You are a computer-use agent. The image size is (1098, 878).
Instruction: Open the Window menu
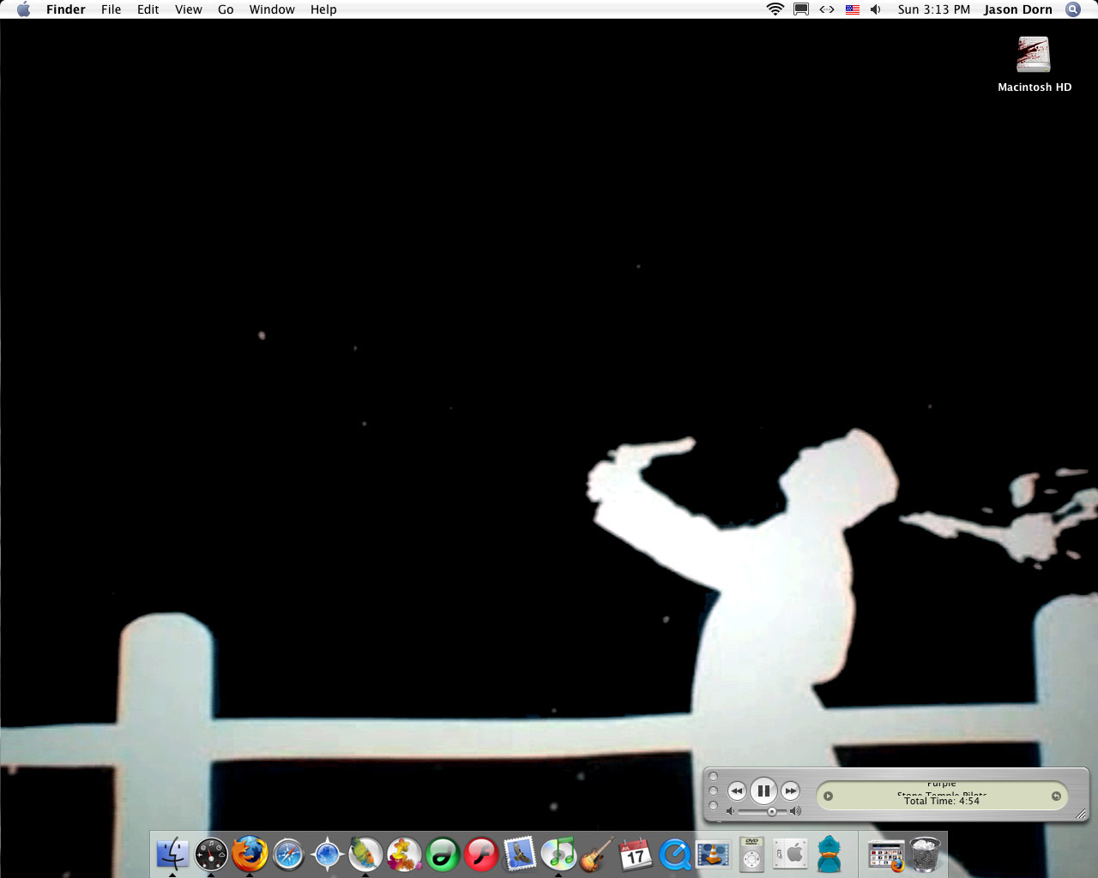272,9
